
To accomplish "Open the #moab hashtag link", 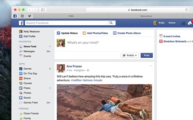I will [98, 80].
